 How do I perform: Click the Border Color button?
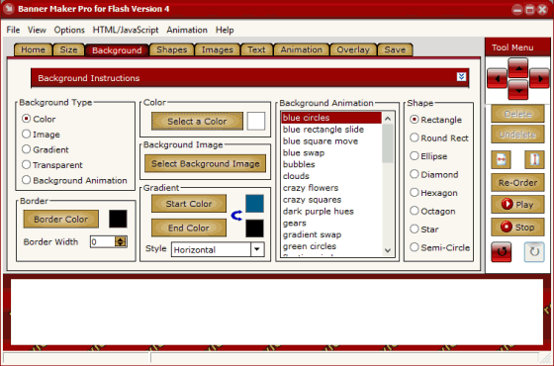tap(60, 219)
